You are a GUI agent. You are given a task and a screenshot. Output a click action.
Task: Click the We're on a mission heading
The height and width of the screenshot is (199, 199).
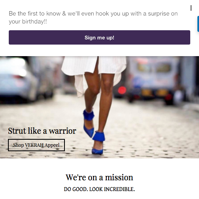click(x=99, y=178)
